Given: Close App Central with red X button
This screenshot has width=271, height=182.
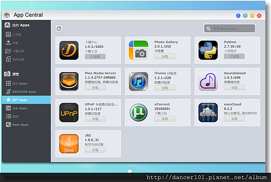Looking at the screenshot, I should 259,16.
